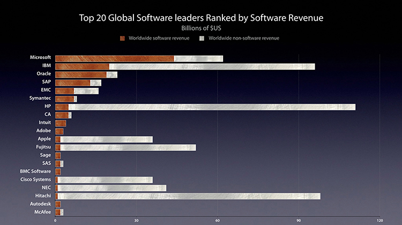Select Microsoft's grey non-software revenue bar

click(x=198, y=59)
